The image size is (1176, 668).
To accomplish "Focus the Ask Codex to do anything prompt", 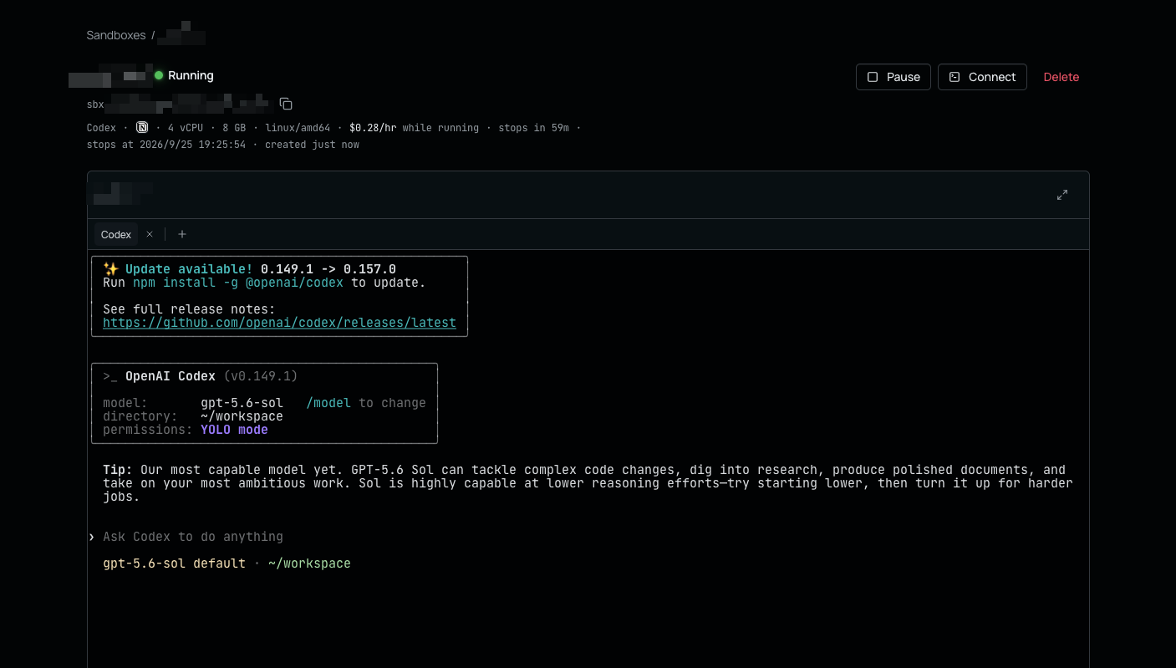I will 193,537.
